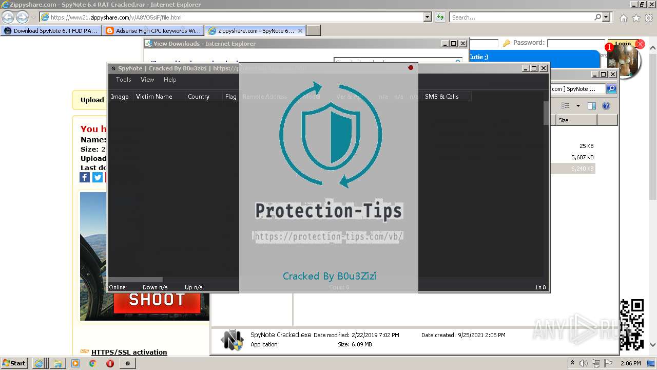Open IE Home icon
This screenshot has width=657, height=370.
click(623, 18)
